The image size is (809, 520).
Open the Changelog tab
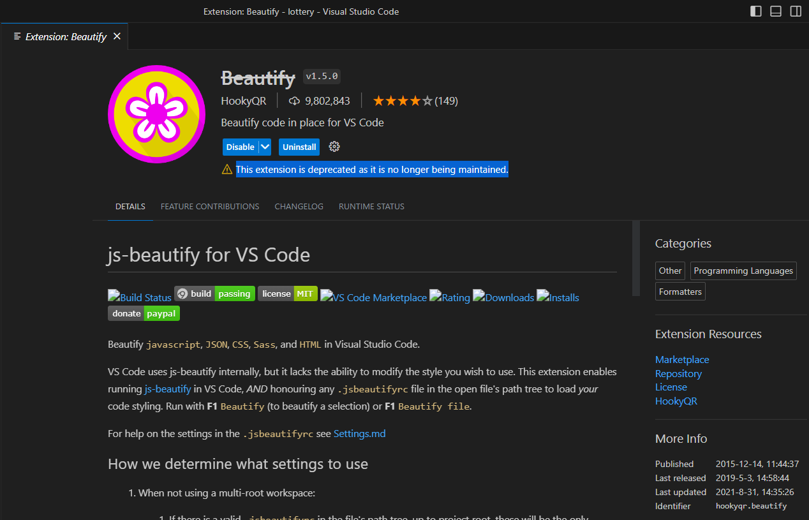(299, 206)
